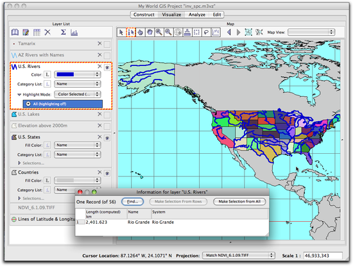Image resolution: width=353 pixels, height=266 pixels.
Task: Open the layer table icon
Action: click(x=37, y=33)
